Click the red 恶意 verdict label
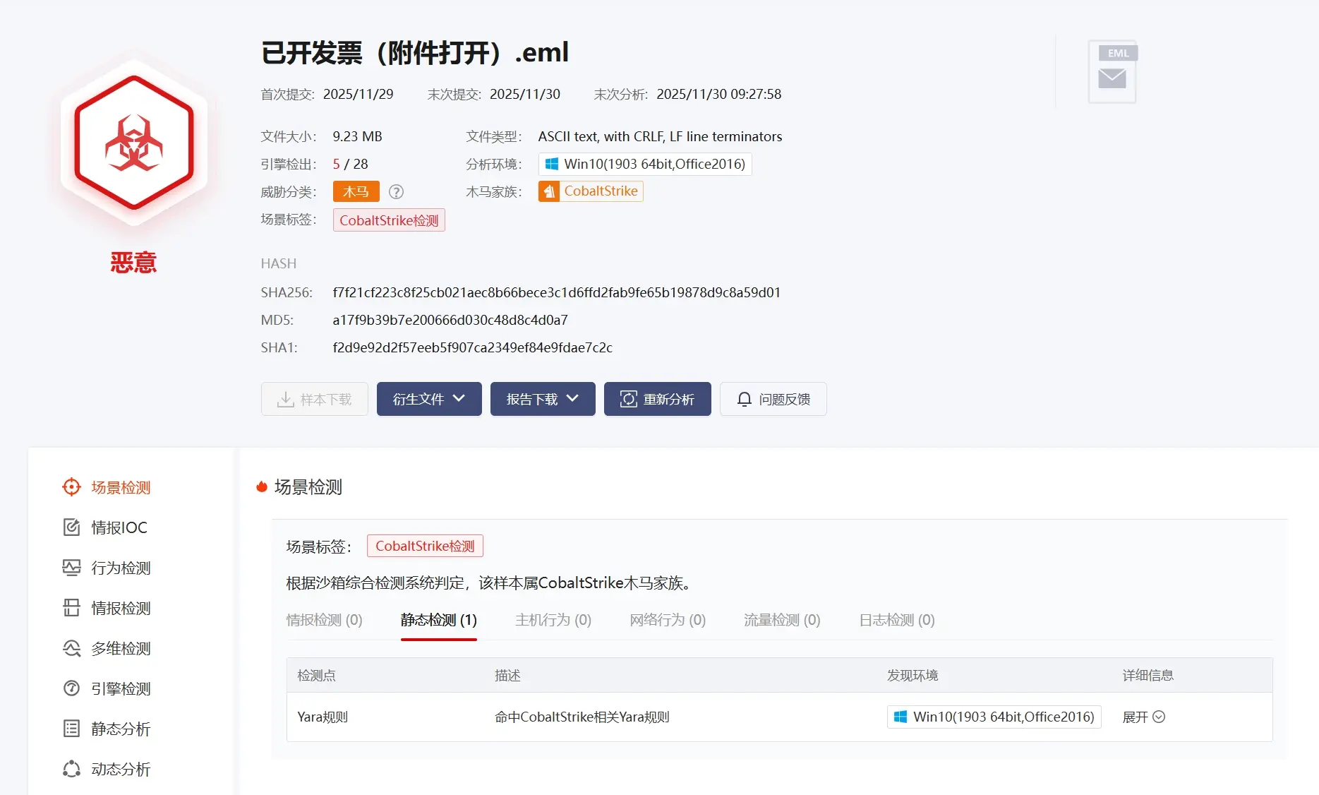The image size is (1319, 795). click(x=133, y=262)
